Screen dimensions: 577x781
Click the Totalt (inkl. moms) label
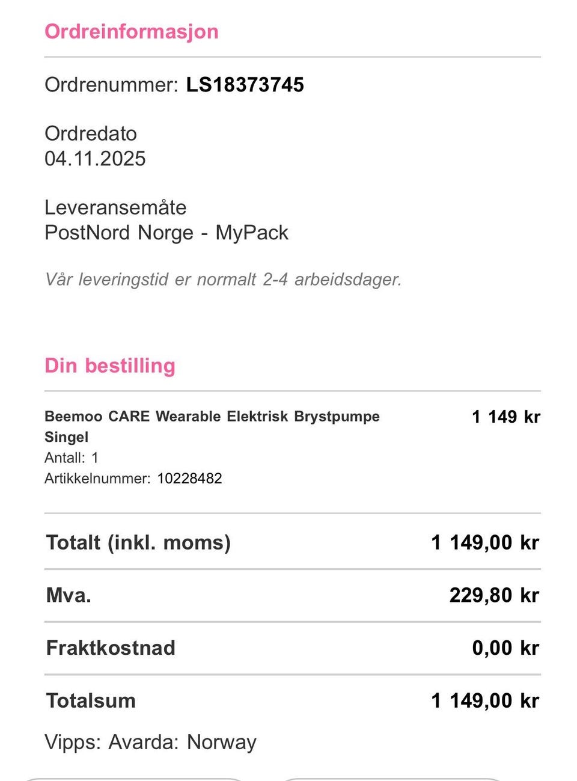click(138, 542)
